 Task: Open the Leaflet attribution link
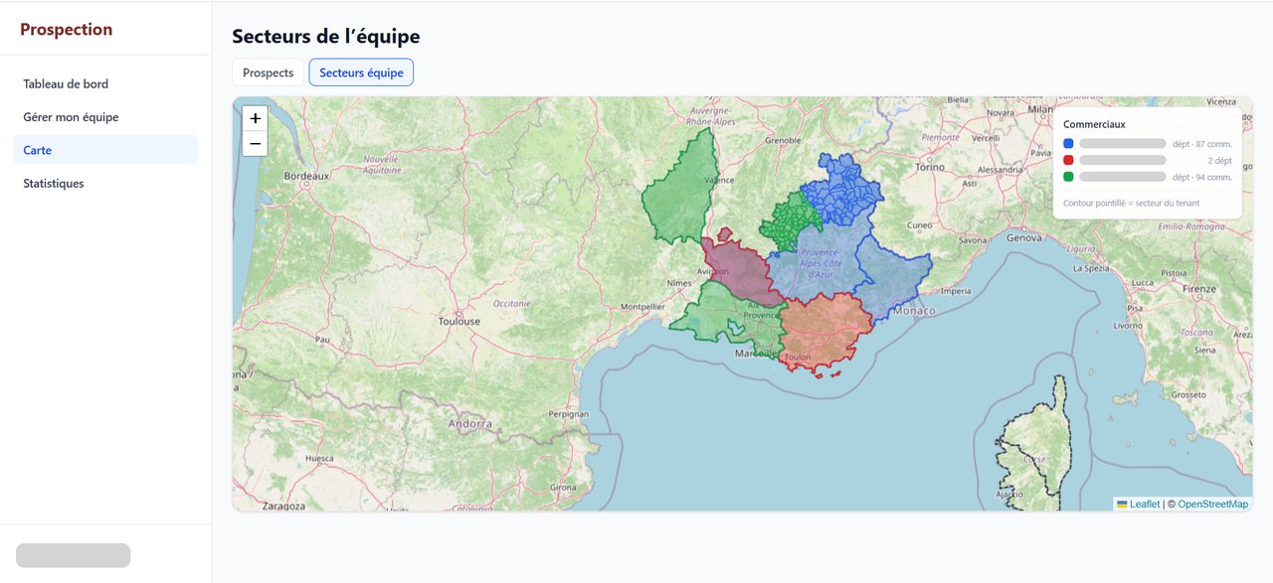point(1145,505)
